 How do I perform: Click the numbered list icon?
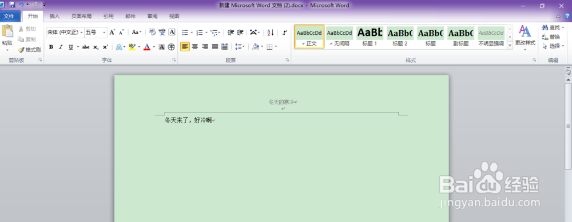coord(200,33)
